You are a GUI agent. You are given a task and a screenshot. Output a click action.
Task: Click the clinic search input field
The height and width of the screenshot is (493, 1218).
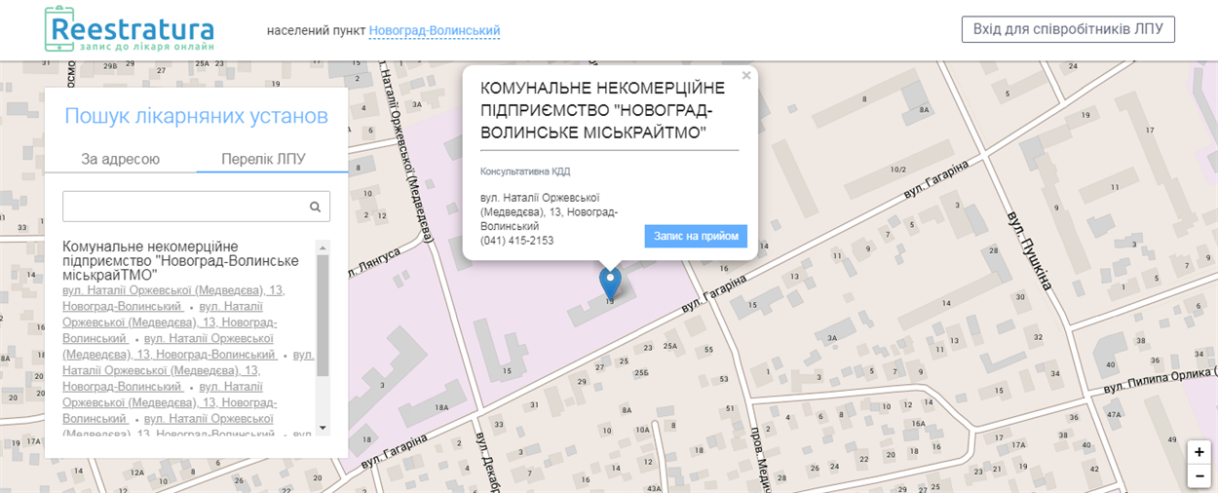196,207
